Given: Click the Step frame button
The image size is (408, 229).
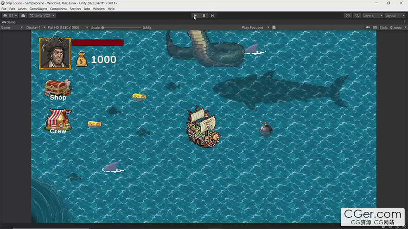Looking at the screenshot, I should [213, 16].
